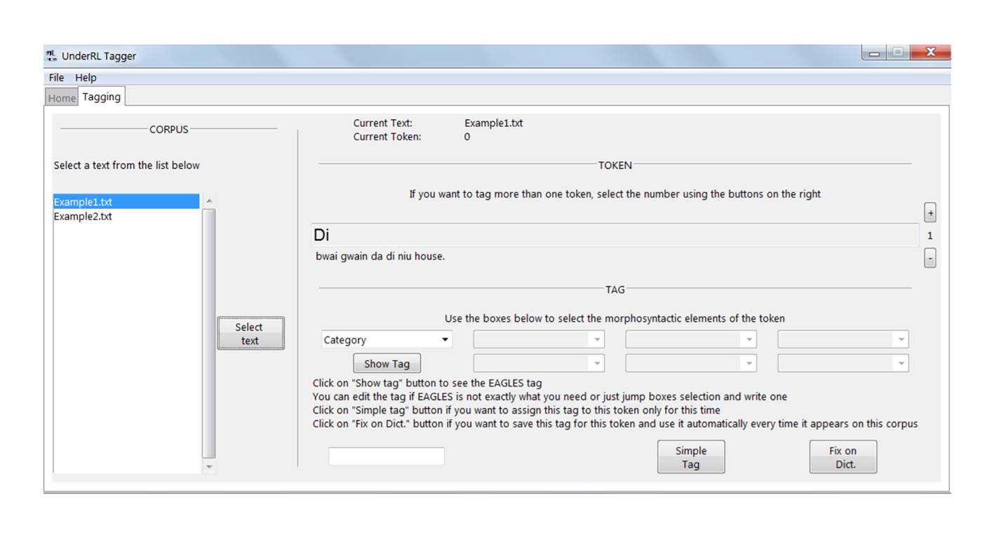Click the tag text input field

pos(387,456)
